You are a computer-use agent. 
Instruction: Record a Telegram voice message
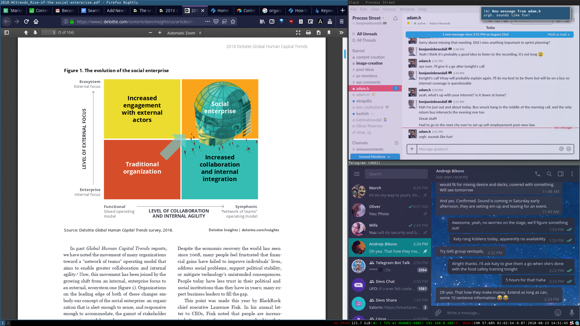[572, 313]
